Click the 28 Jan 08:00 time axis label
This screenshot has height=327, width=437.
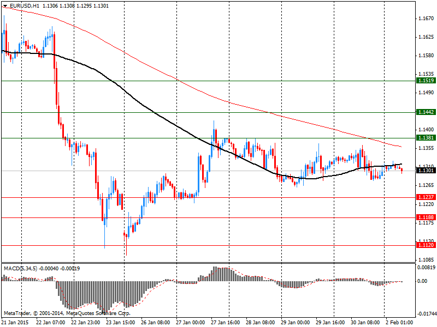261,323
